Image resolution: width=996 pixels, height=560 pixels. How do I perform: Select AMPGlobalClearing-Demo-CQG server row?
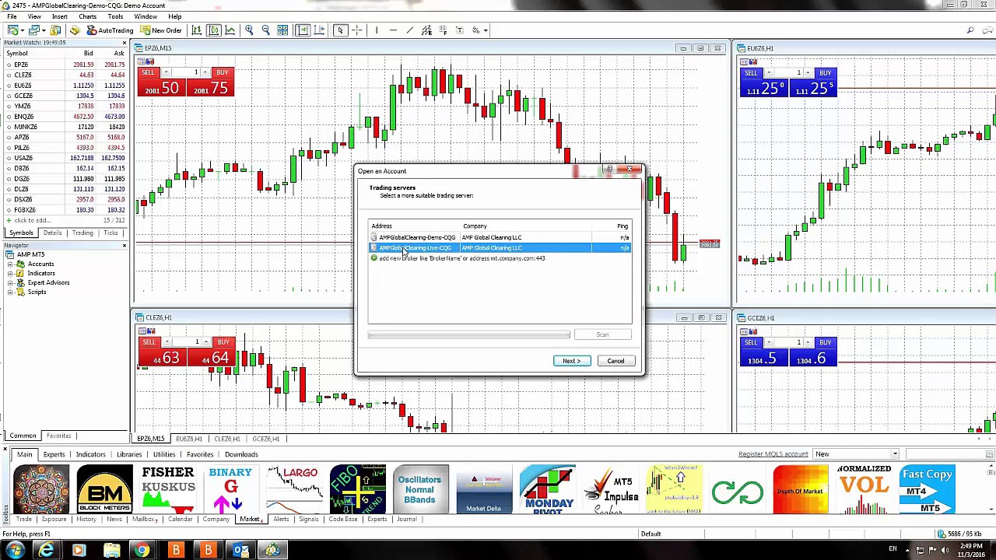[500, 237]
